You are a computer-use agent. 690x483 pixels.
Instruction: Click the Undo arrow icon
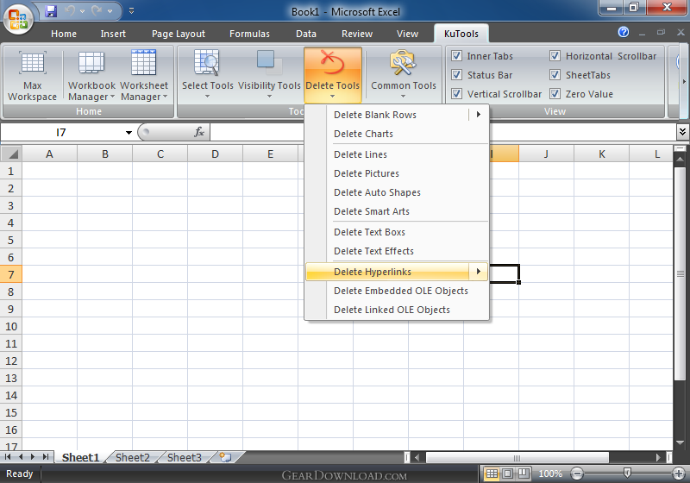(70, 10)
